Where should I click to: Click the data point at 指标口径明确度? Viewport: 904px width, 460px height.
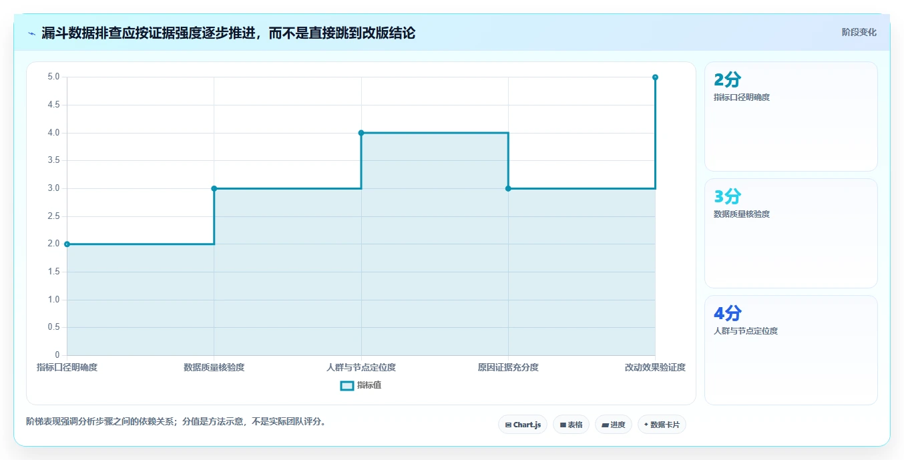67,244
